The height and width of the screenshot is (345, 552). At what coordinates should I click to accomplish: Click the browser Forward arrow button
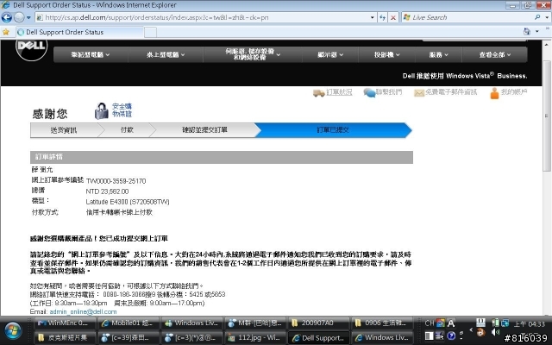[x=19, y=17]
